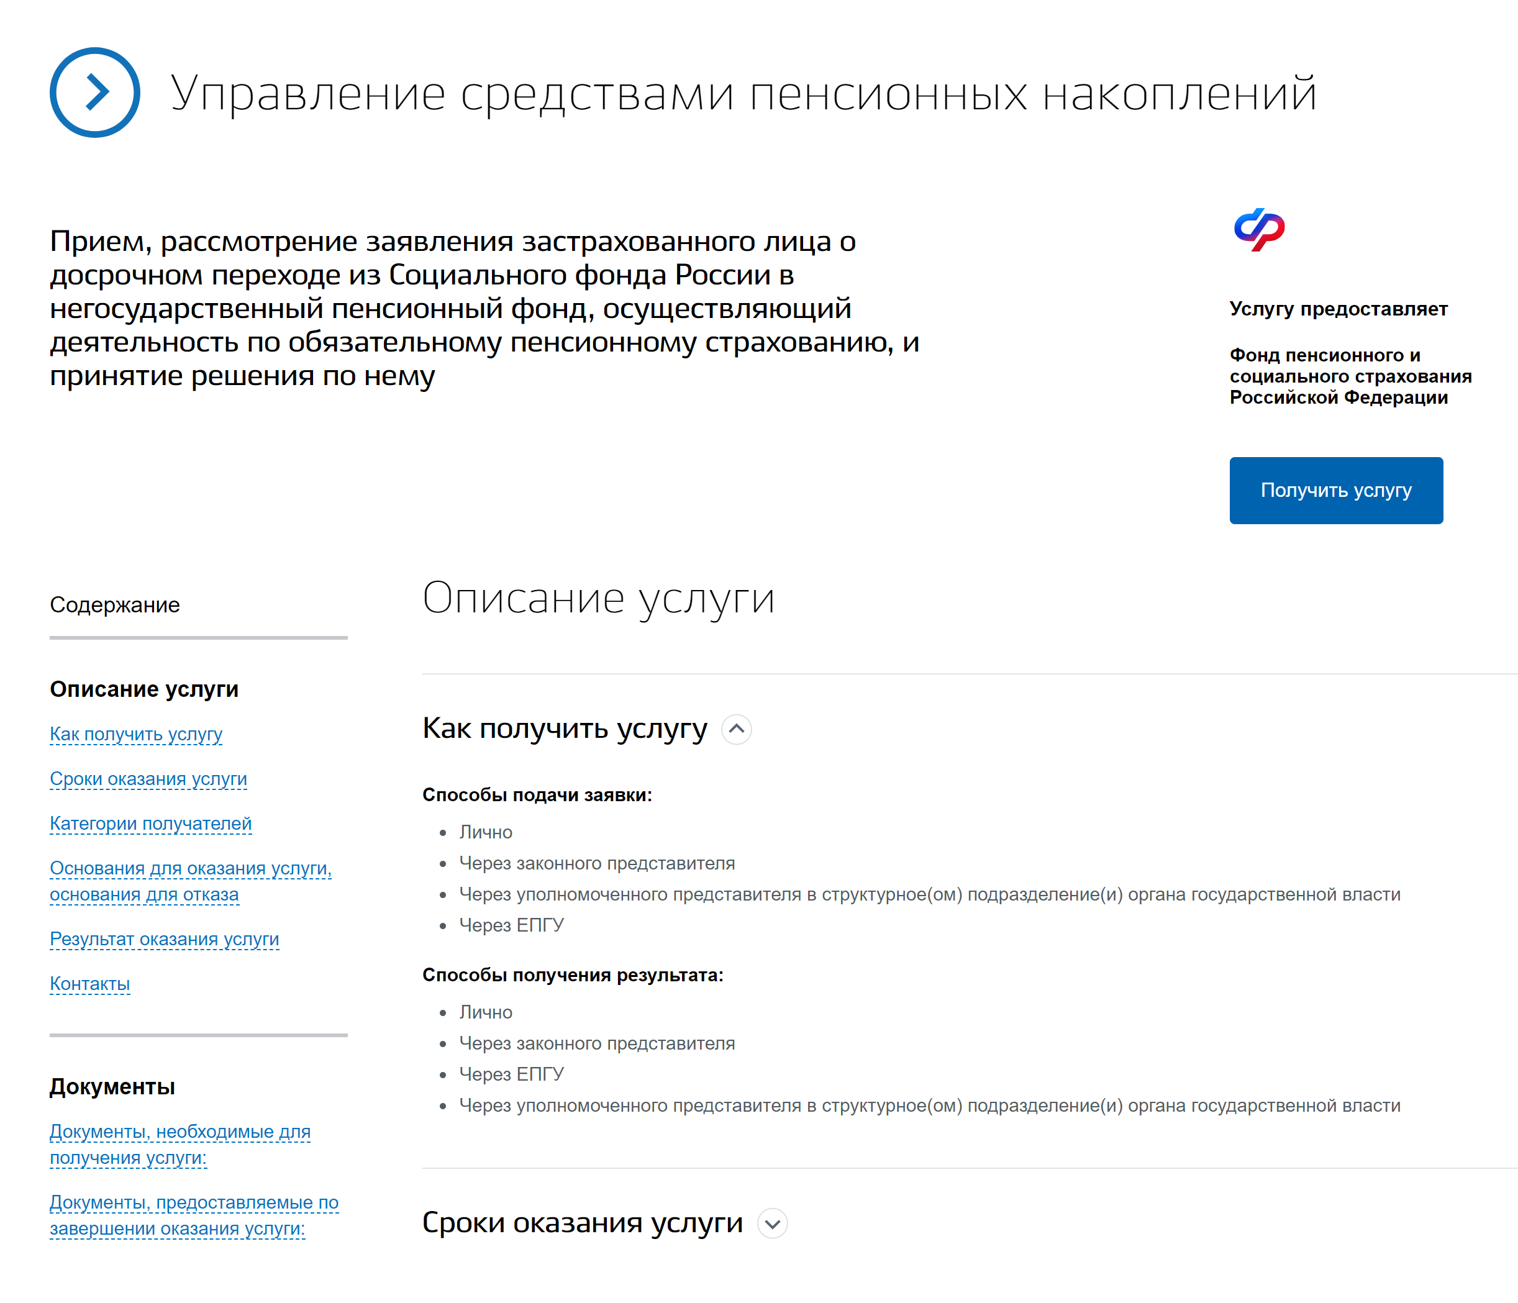Image resolution: width=1518 pixels, height=1303 pixels.
Task: Open the 'Как получить услугу' sidebar link
Action: pos(136,734)
